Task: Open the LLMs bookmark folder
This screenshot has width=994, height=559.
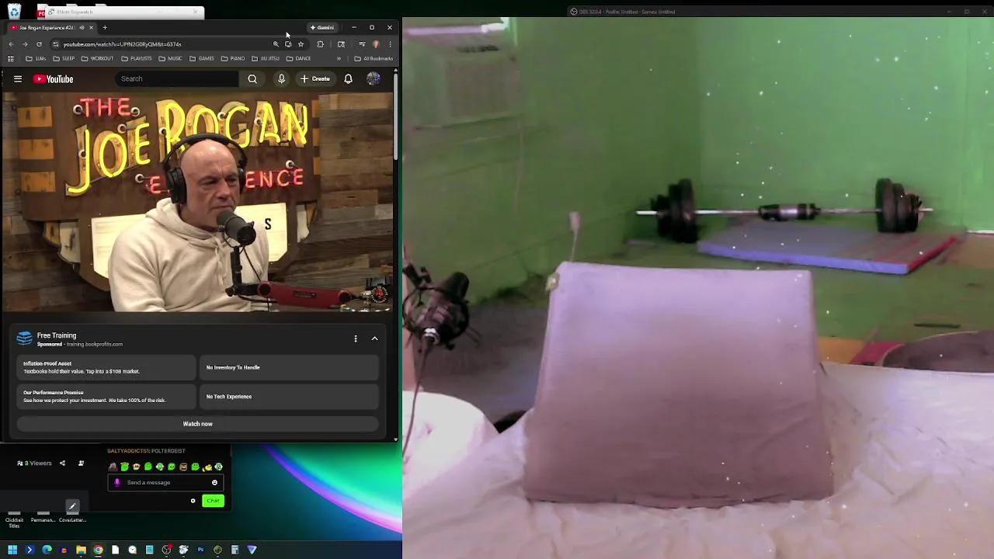Action: click(36, 58)
